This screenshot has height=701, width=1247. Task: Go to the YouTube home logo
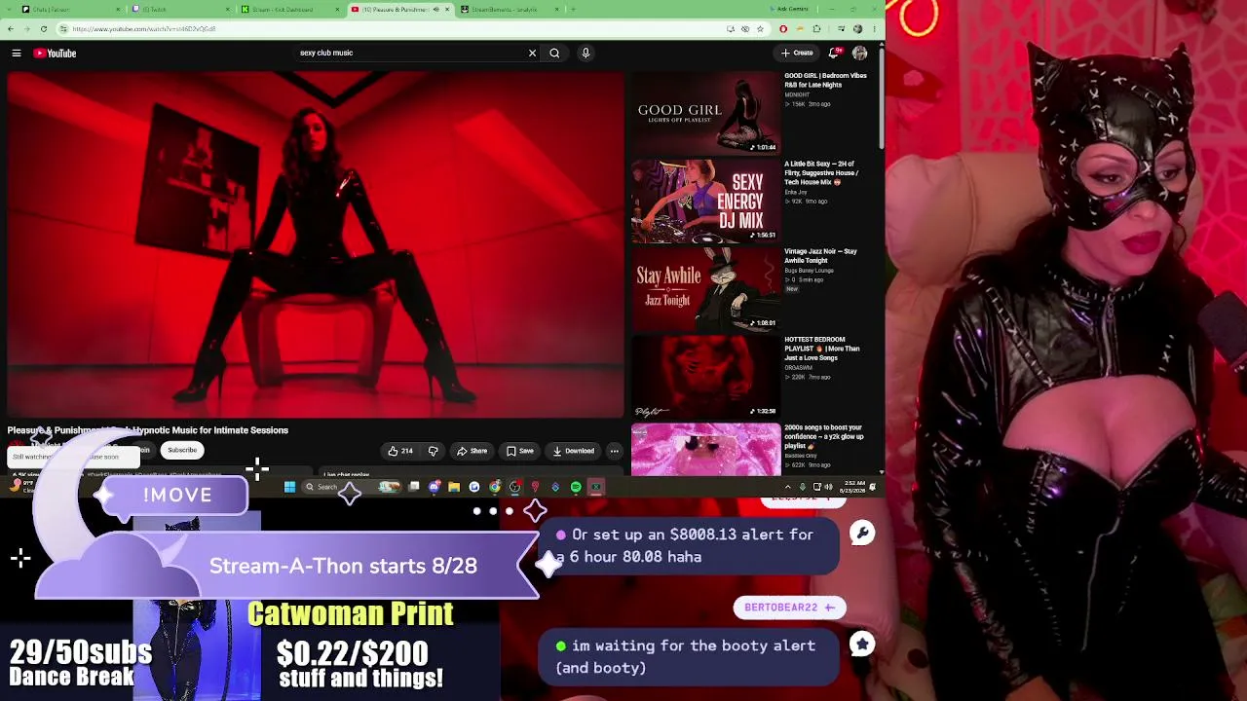coord(56,54)
